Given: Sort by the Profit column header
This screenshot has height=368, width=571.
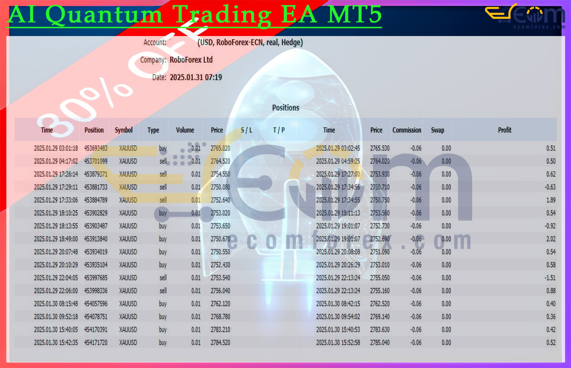Looking at the screenshot, I should (504, 130).
